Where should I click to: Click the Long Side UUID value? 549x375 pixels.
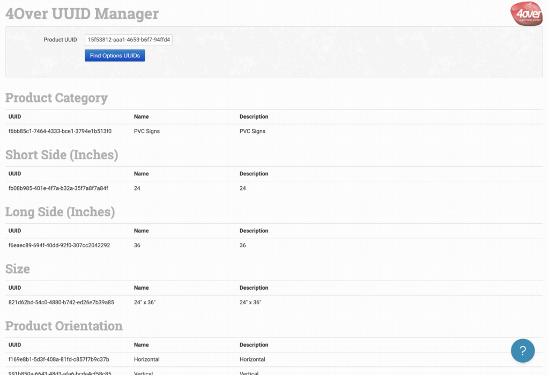[59, 245]
